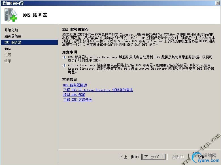
Task: Select the 结果 step in sidebar
Action: 8,61
